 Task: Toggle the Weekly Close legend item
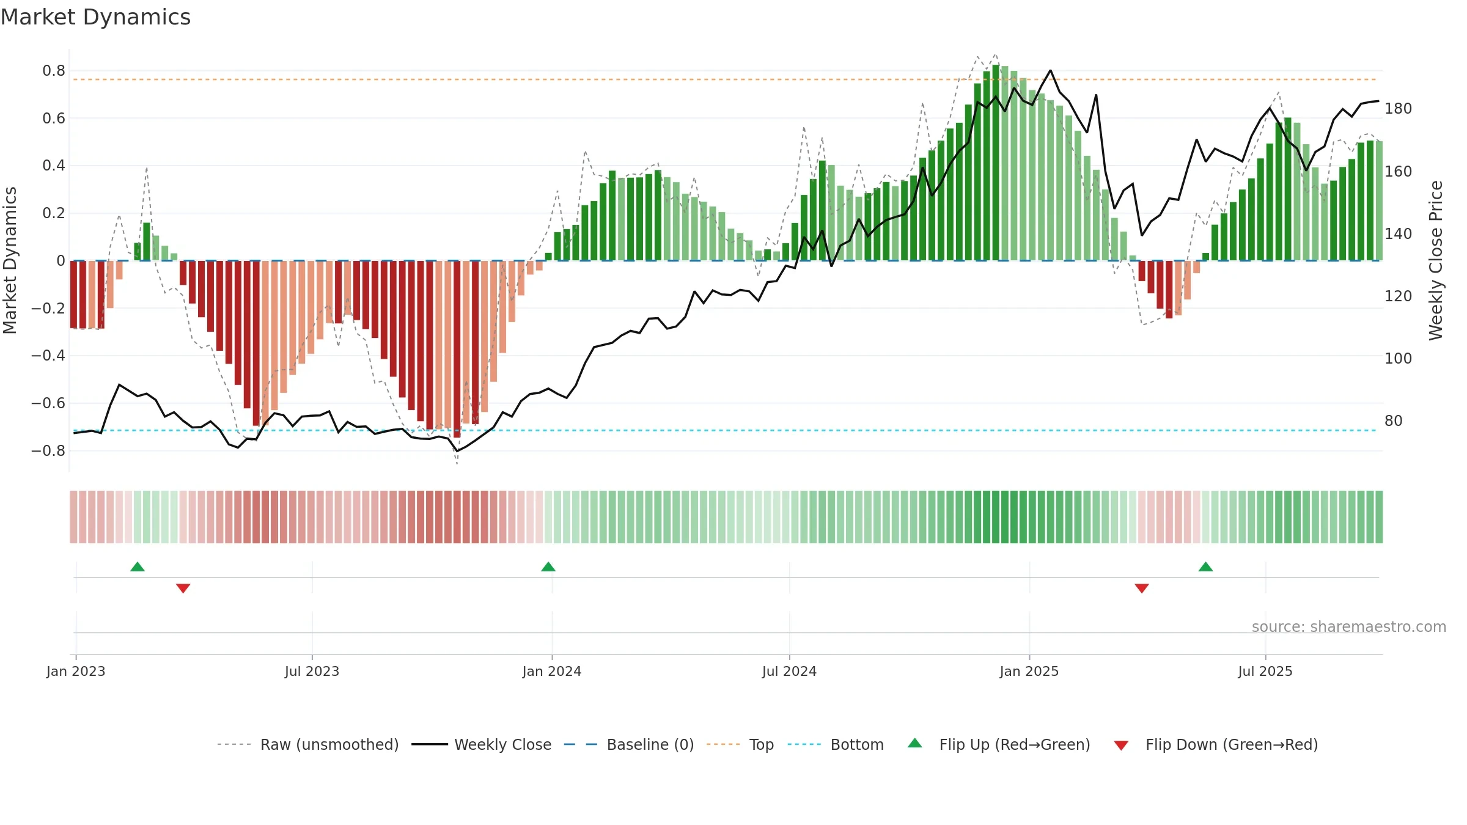pyautogui.click(x=481, y=744)
